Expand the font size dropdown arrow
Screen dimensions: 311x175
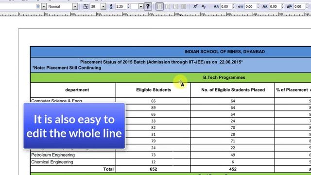click(x=103, y=6)
